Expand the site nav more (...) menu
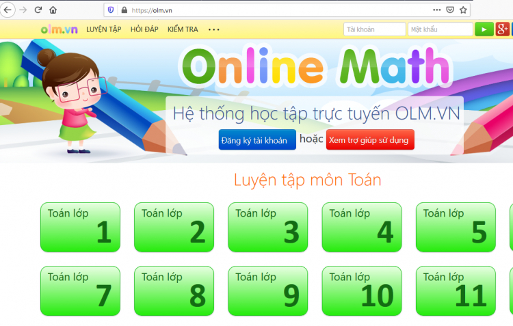513x326 pixels. tap(213, 30)
